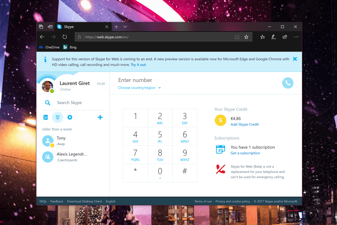Click the Add Skype Credit link
Screen dimensions: 337x225
pyautogui.click(x=244, y=124)
